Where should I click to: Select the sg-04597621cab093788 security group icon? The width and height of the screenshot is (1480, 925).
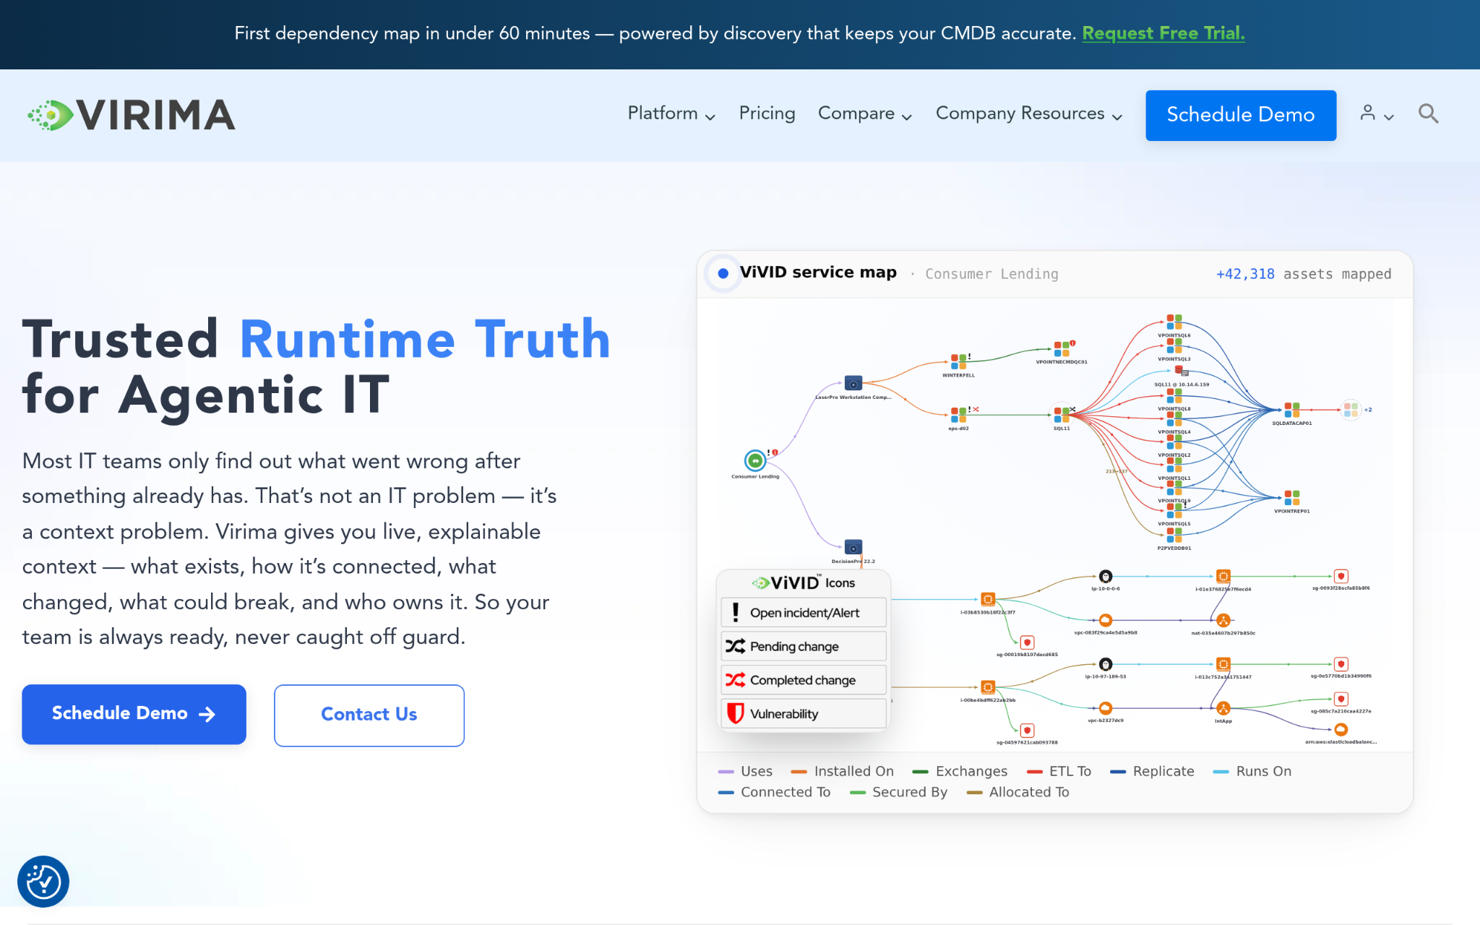(x=1027, y=731)
